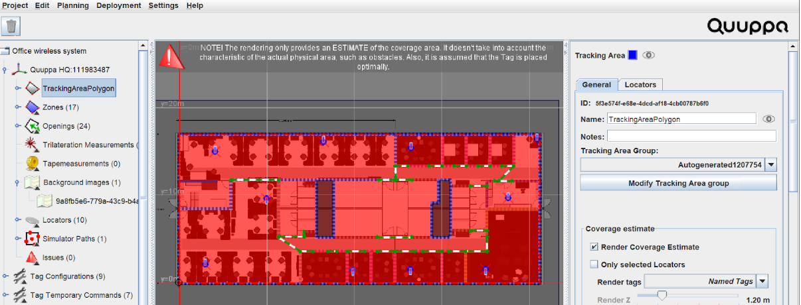Click the Openings green arrow icon
Viewport: 801px width, 305px height.
tap(33, 125)
